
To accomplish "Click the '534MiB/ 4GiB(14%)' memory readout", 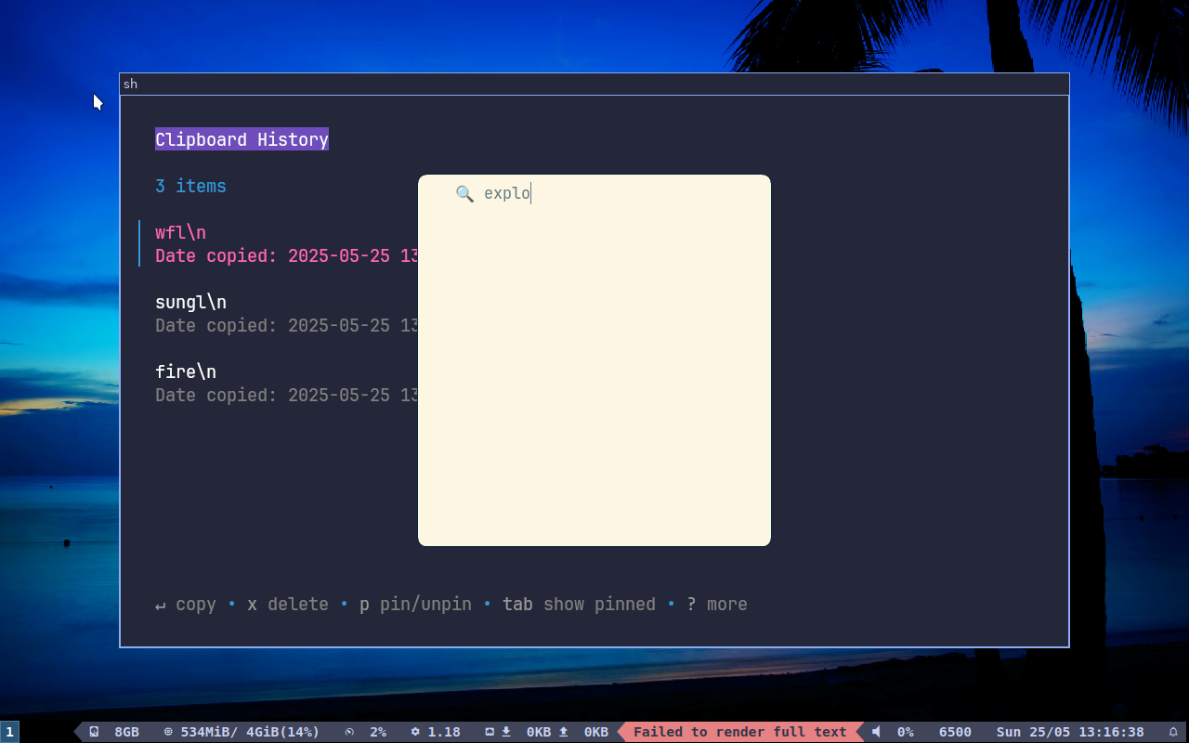I will 250,732.
